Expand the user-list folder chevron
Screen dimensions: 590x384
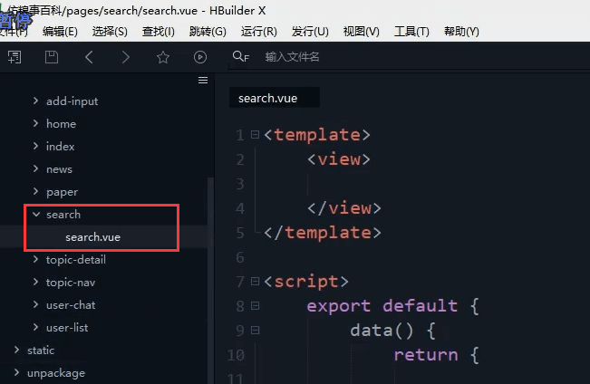[35, 327]
